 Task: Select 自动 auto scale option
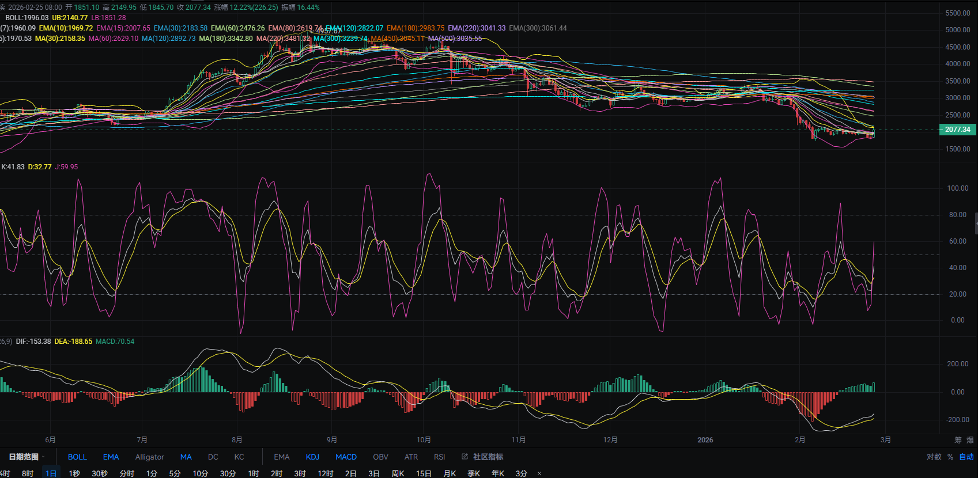966,457
